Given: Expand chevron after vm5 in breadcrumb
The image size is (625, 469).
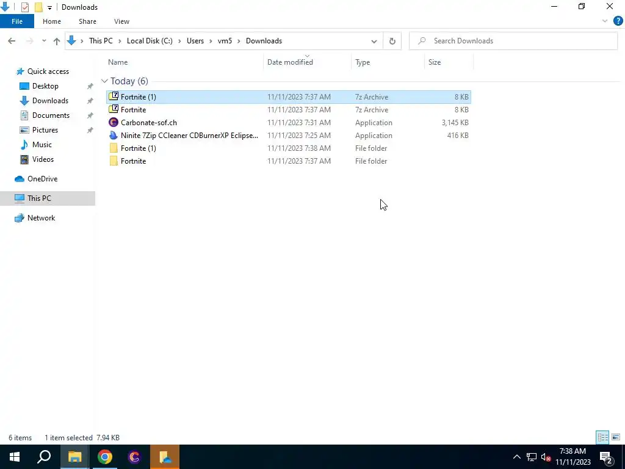Looking at the screenshot, I should pyautogui.click(x=239, y=41).
